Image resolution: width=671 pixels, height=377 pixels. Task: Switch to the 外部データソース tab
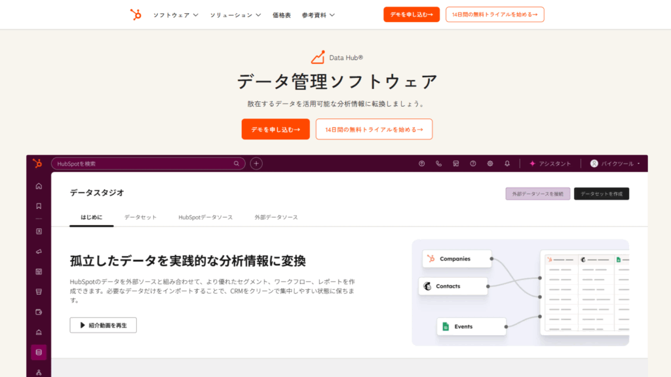pyautogui.click(x=276, y=217)
